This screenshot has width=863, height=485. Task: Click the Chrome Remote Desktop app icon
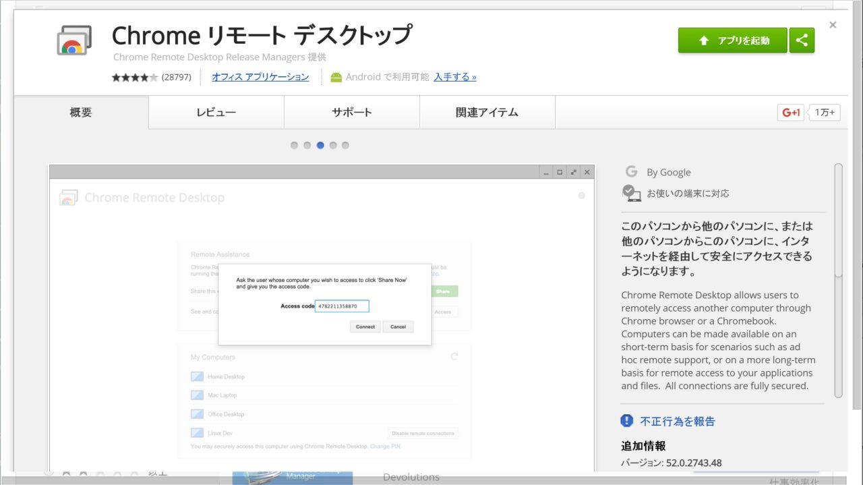pos(73,40)
